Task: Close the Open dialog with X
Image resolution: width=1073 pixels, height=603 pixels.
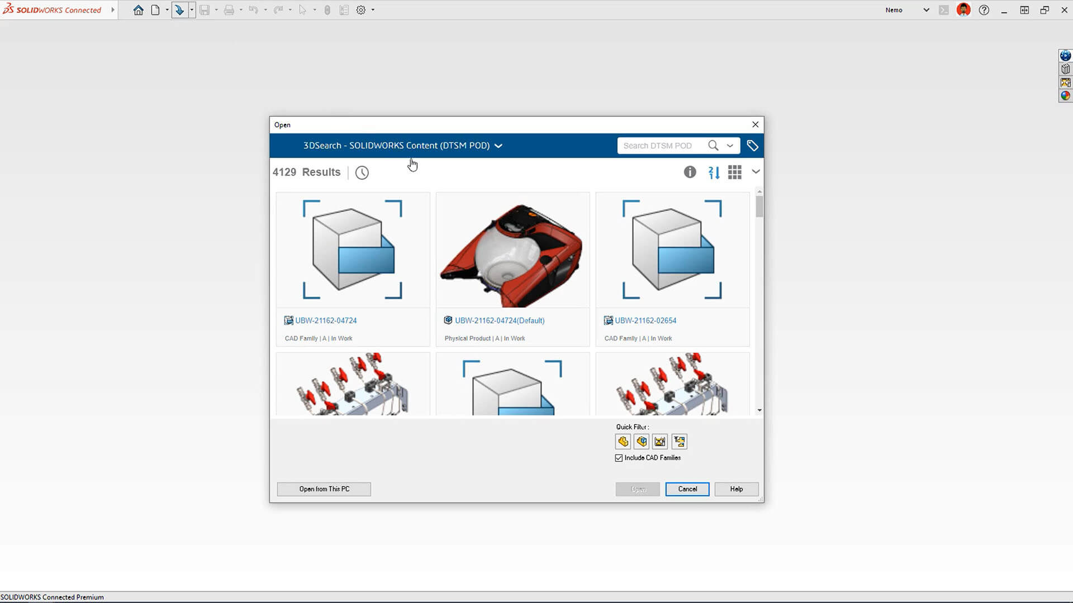Action: click(x=756, y=125)
